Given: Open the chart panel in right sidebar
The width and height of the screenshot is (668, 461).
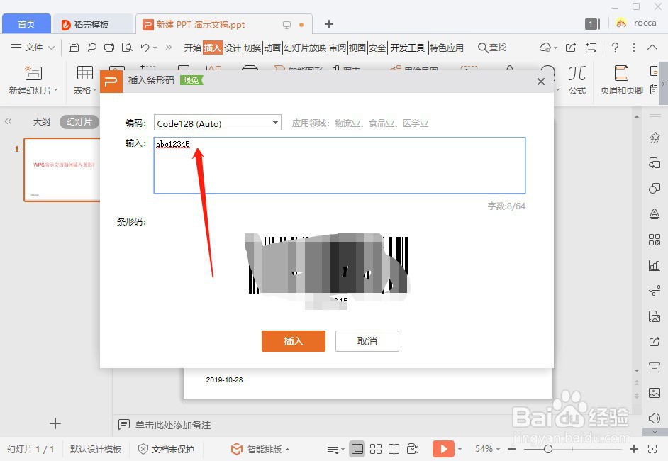Looking at the screenshot, I should [x=655, y=265].
